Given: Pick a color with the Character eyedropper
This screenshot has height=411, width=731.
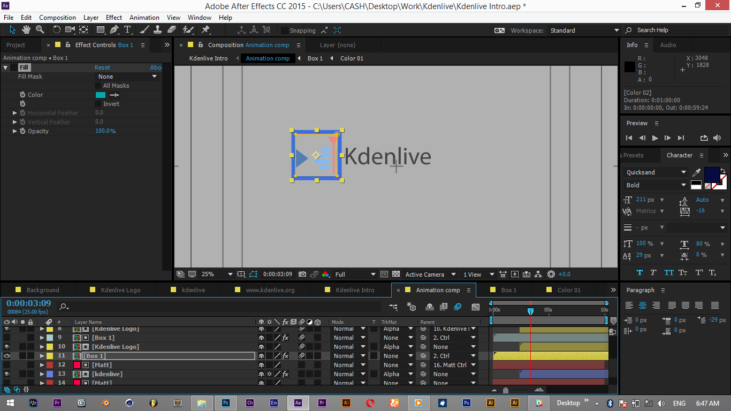Looking at the screenshot, I should [x=697, y=172].
